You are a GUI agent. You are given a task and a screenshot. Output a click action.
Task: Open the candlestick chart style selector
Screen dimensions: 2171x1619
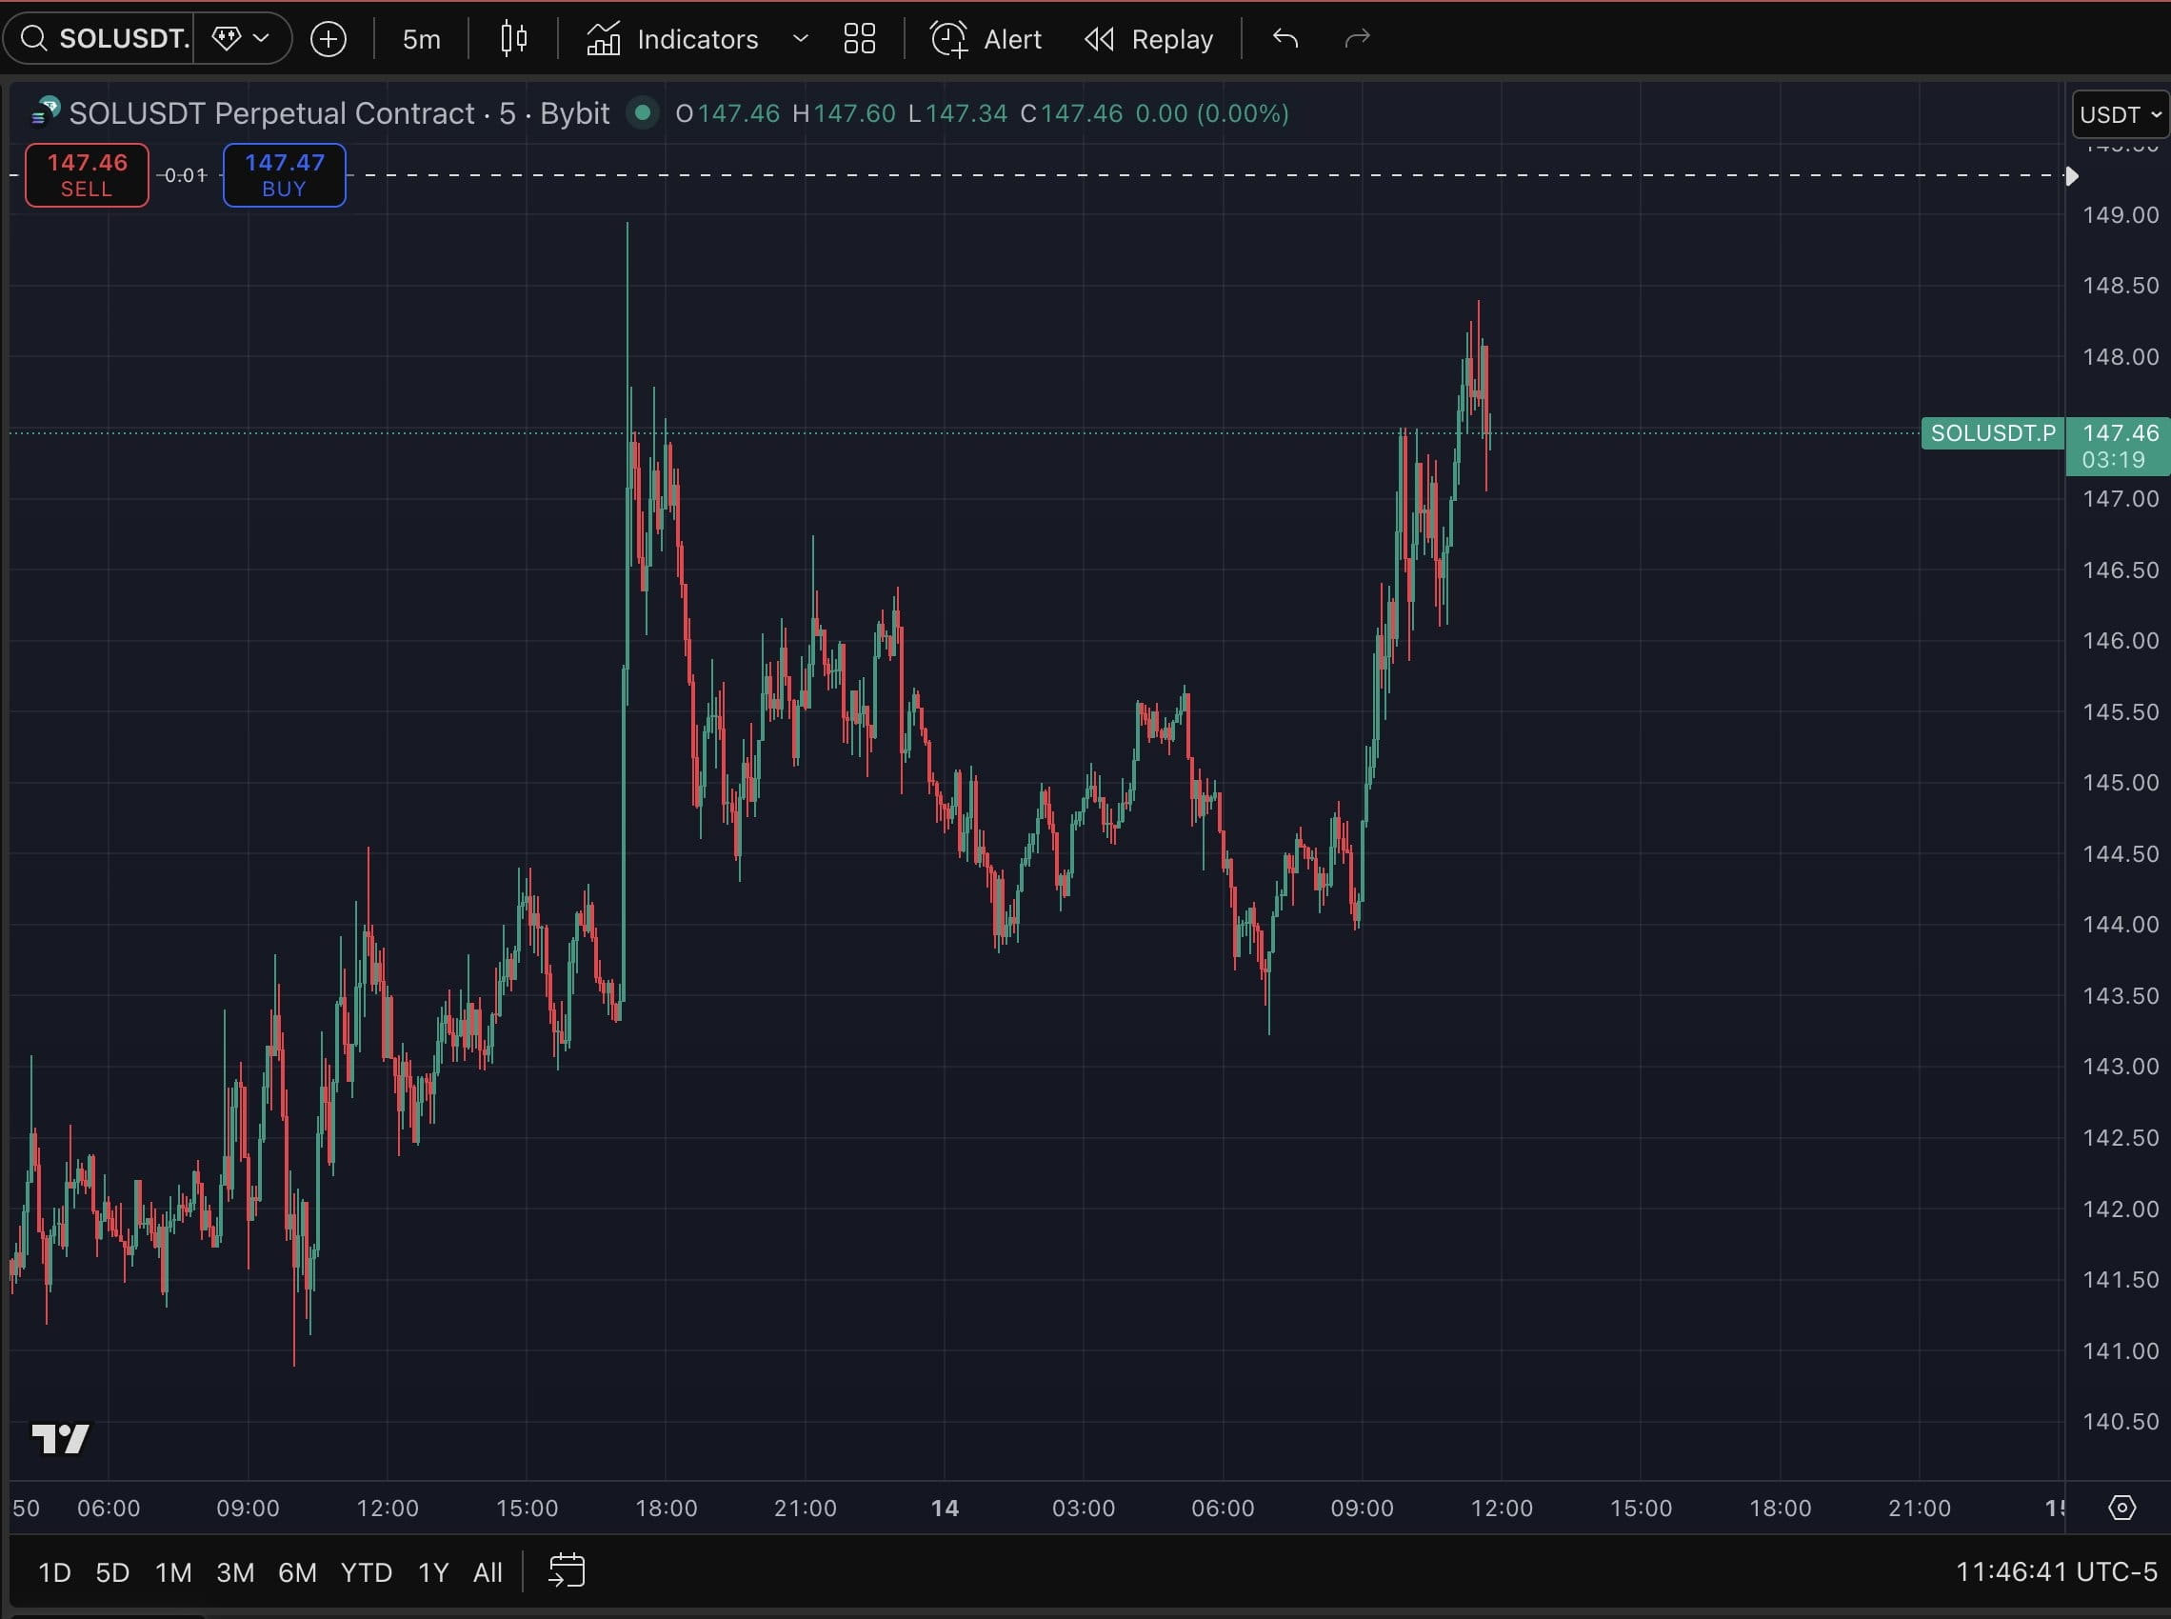(x=513, y=39)
